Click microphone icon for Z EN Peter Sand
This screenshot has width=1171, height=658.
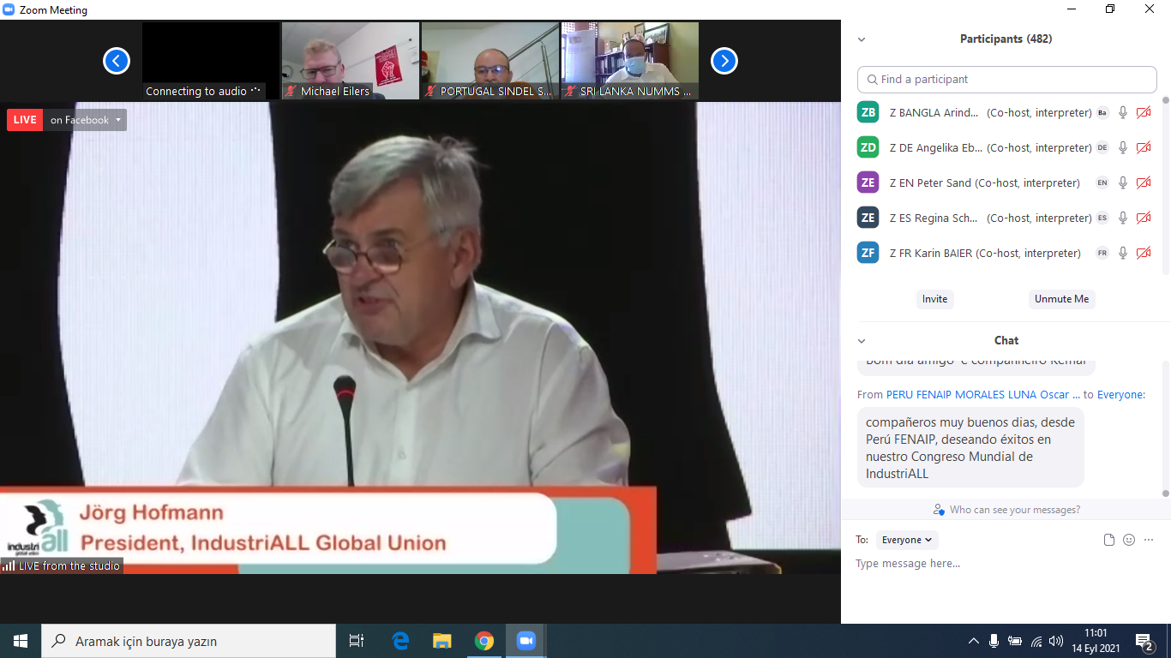coord(1123,182)
